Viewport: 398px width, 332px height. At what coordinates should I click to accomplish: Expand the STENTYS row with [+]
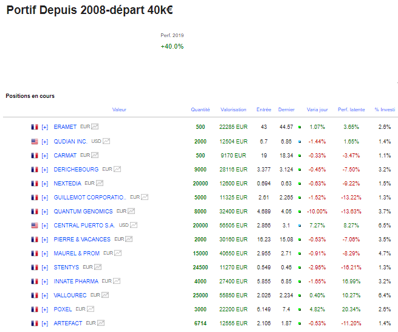45,267
